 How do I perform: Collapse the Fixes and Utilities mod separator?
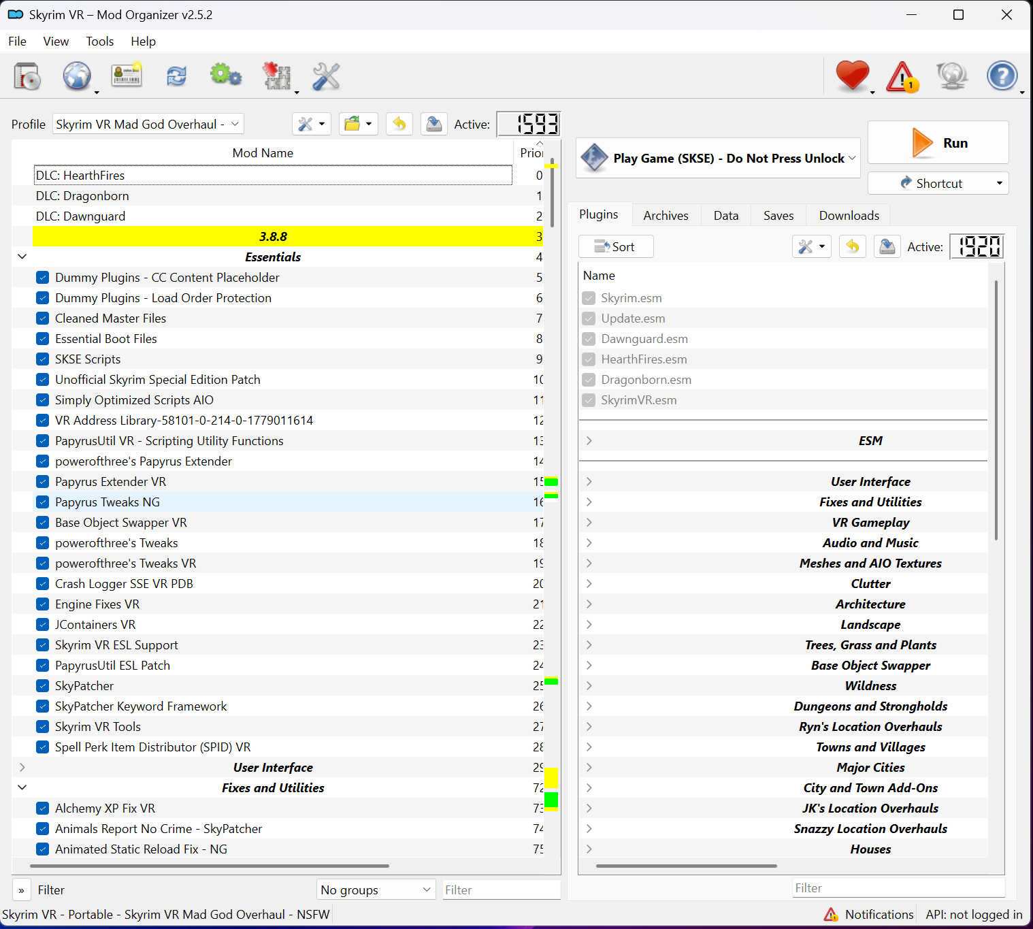(22, 787)
